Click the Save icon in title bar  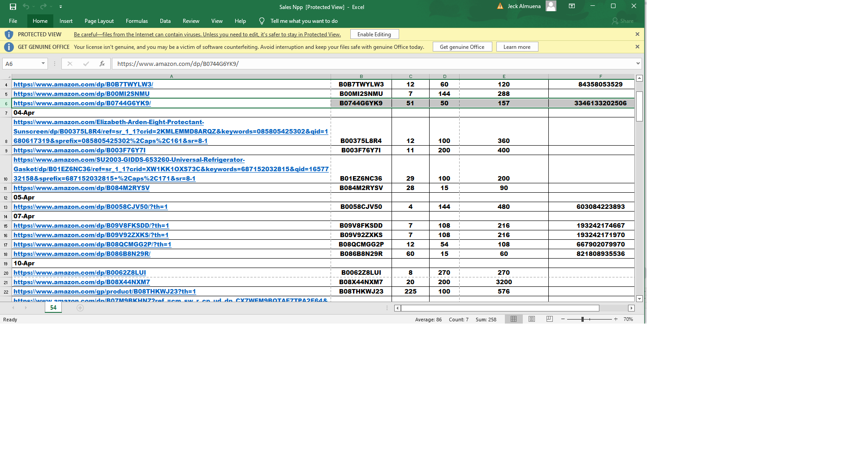point(13,7)
